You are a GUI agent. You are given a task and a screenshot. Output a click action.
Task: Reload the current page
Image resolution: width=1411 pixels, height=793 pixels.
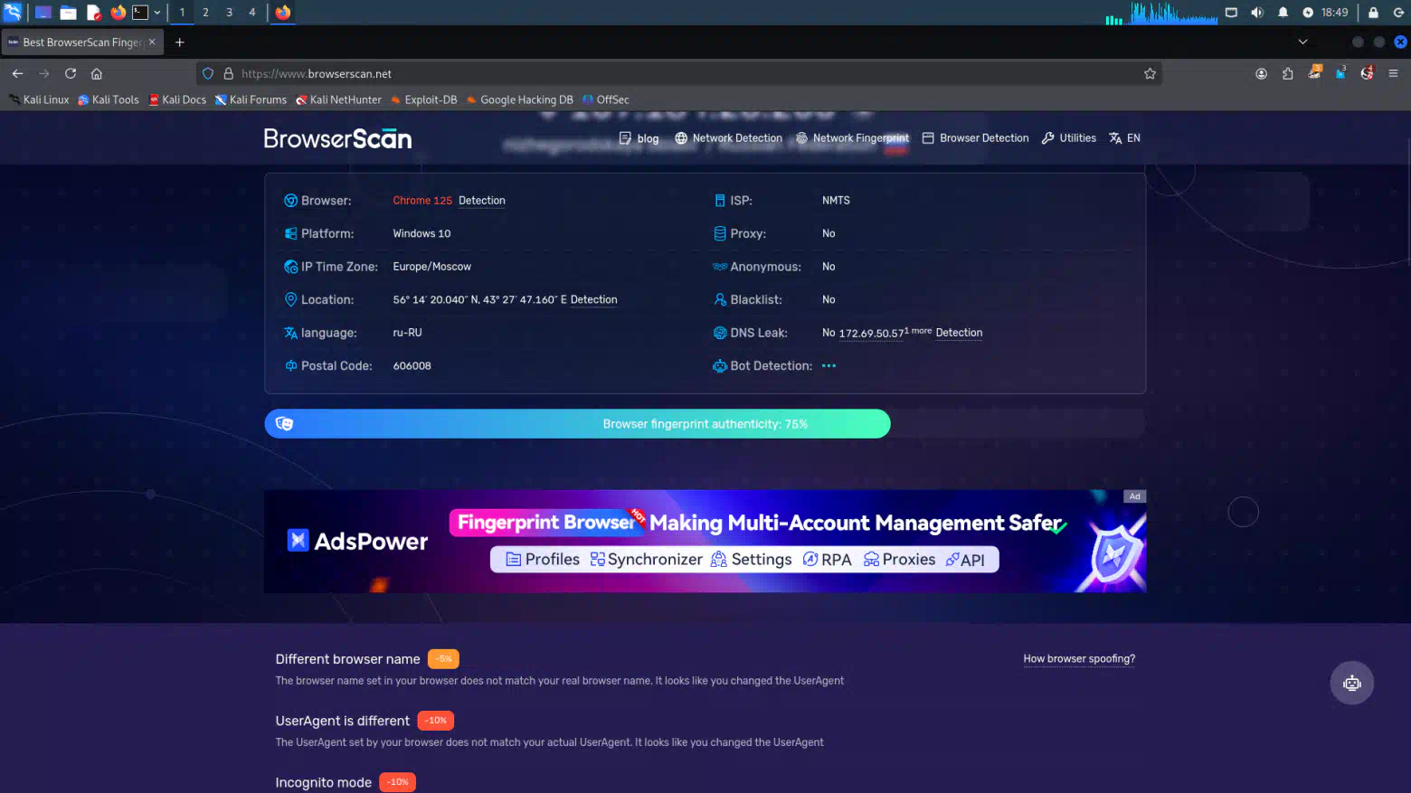click(71, 73)
